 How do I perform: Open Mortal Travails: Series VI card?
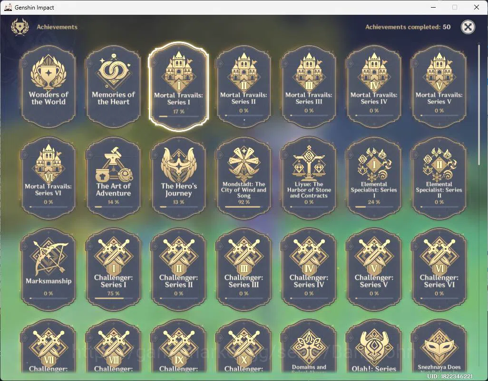point(48,178)
